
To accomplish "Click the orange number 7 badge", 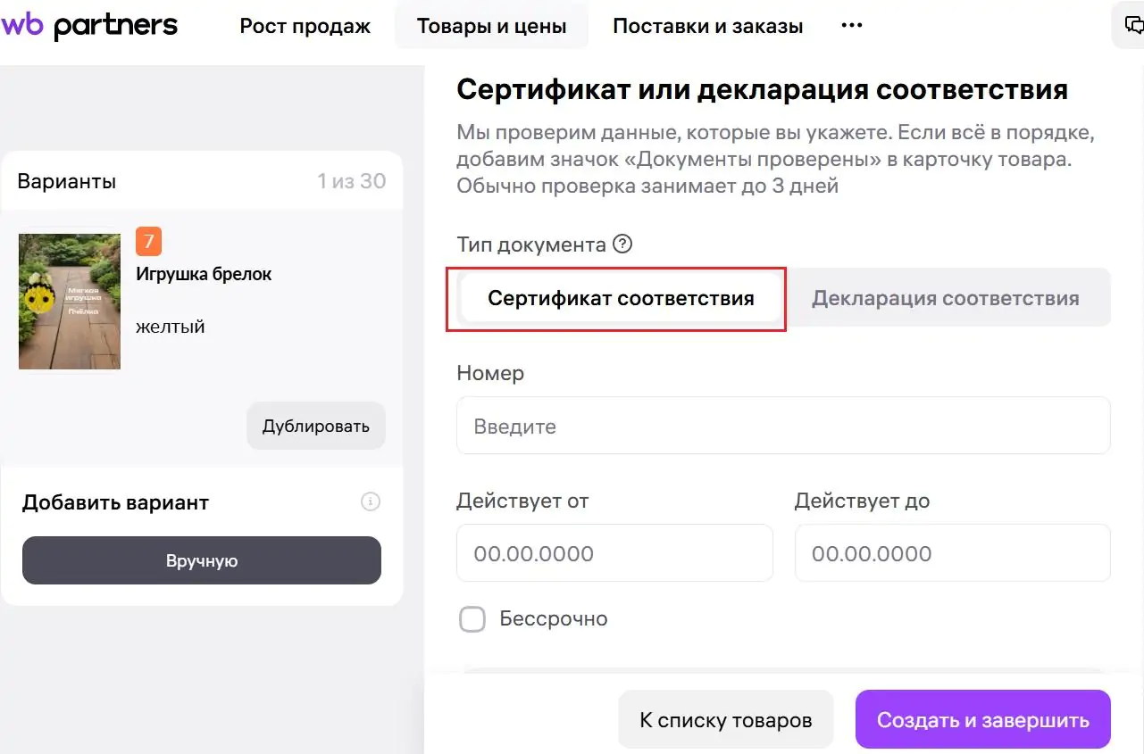I will [148, 241].
